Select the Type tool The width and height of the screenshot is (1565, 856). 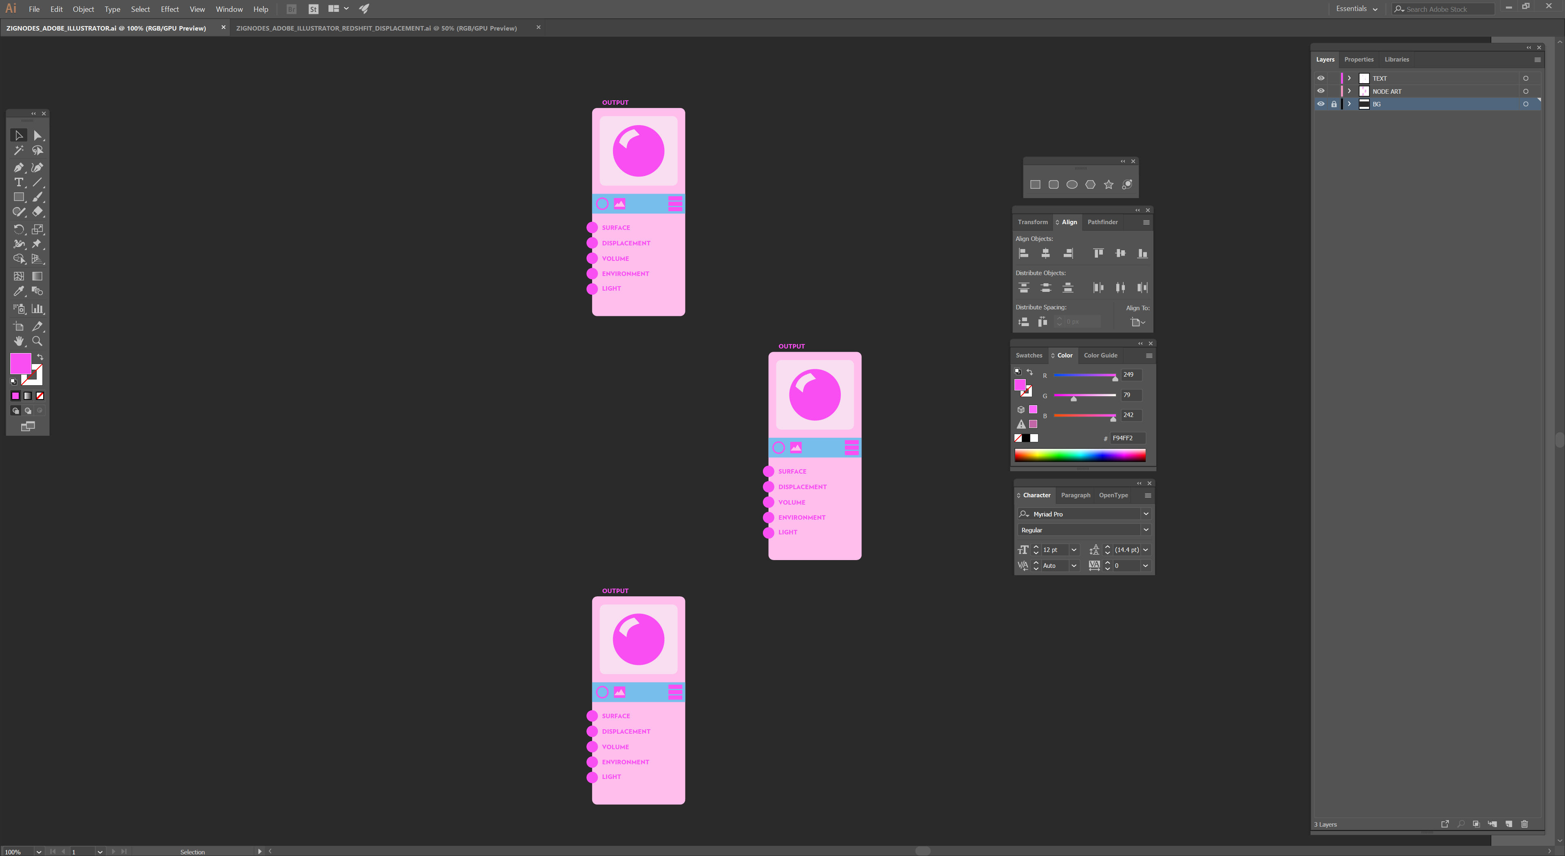pos(19,182)
